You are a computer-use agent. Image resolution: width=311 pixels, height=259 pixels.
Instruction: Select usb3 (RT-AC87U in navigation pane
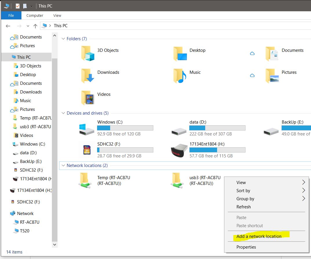pos(35,127)
